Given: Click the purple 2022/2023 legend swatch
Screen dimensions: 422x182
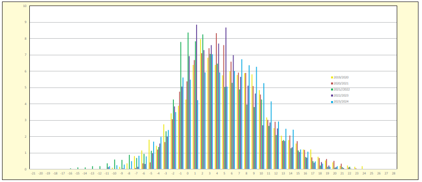Looking at the screenshot, I should coord(332,96).
